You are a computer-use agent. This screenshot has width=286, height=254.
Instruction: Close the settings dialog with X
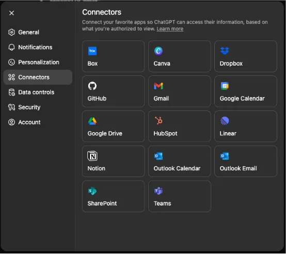tap(12, 13)
